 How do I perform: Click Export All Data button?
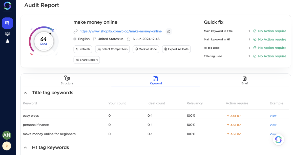176,49
